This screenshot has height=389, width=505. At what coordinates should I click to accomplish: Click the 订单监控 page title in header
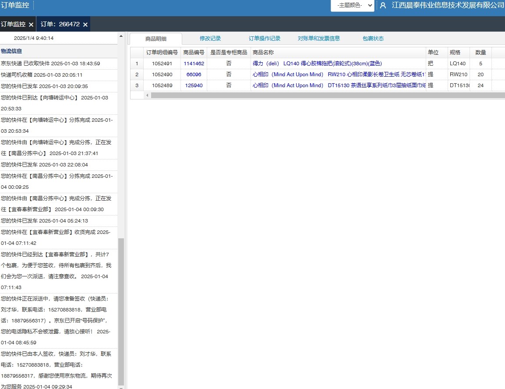pos(15,5)
